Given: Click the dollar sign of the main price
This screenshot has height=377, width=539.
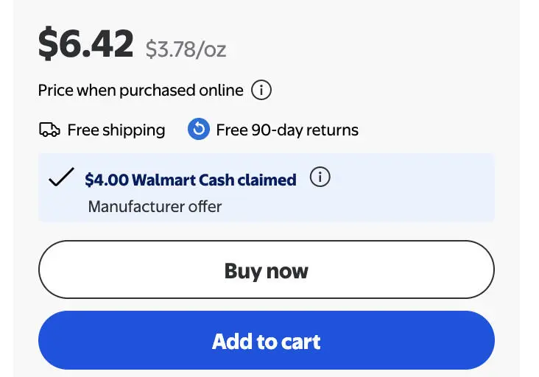Looking at the screenshot, I should click(x=46, y=44).
